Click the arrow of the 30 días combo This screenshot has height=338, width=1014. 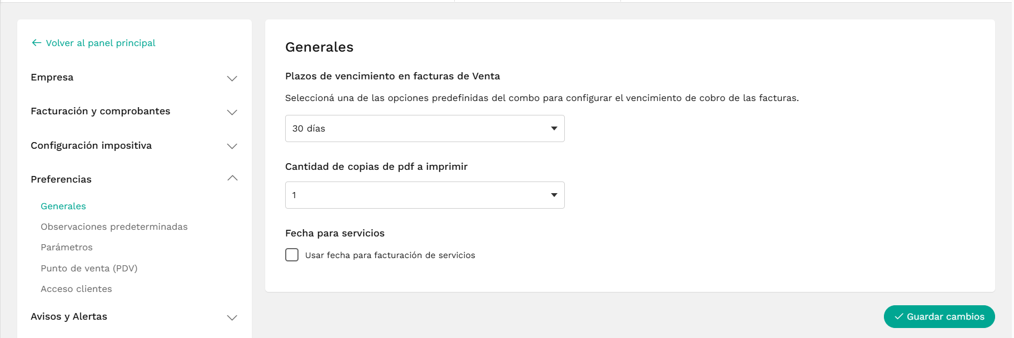(x=554, y=128)
